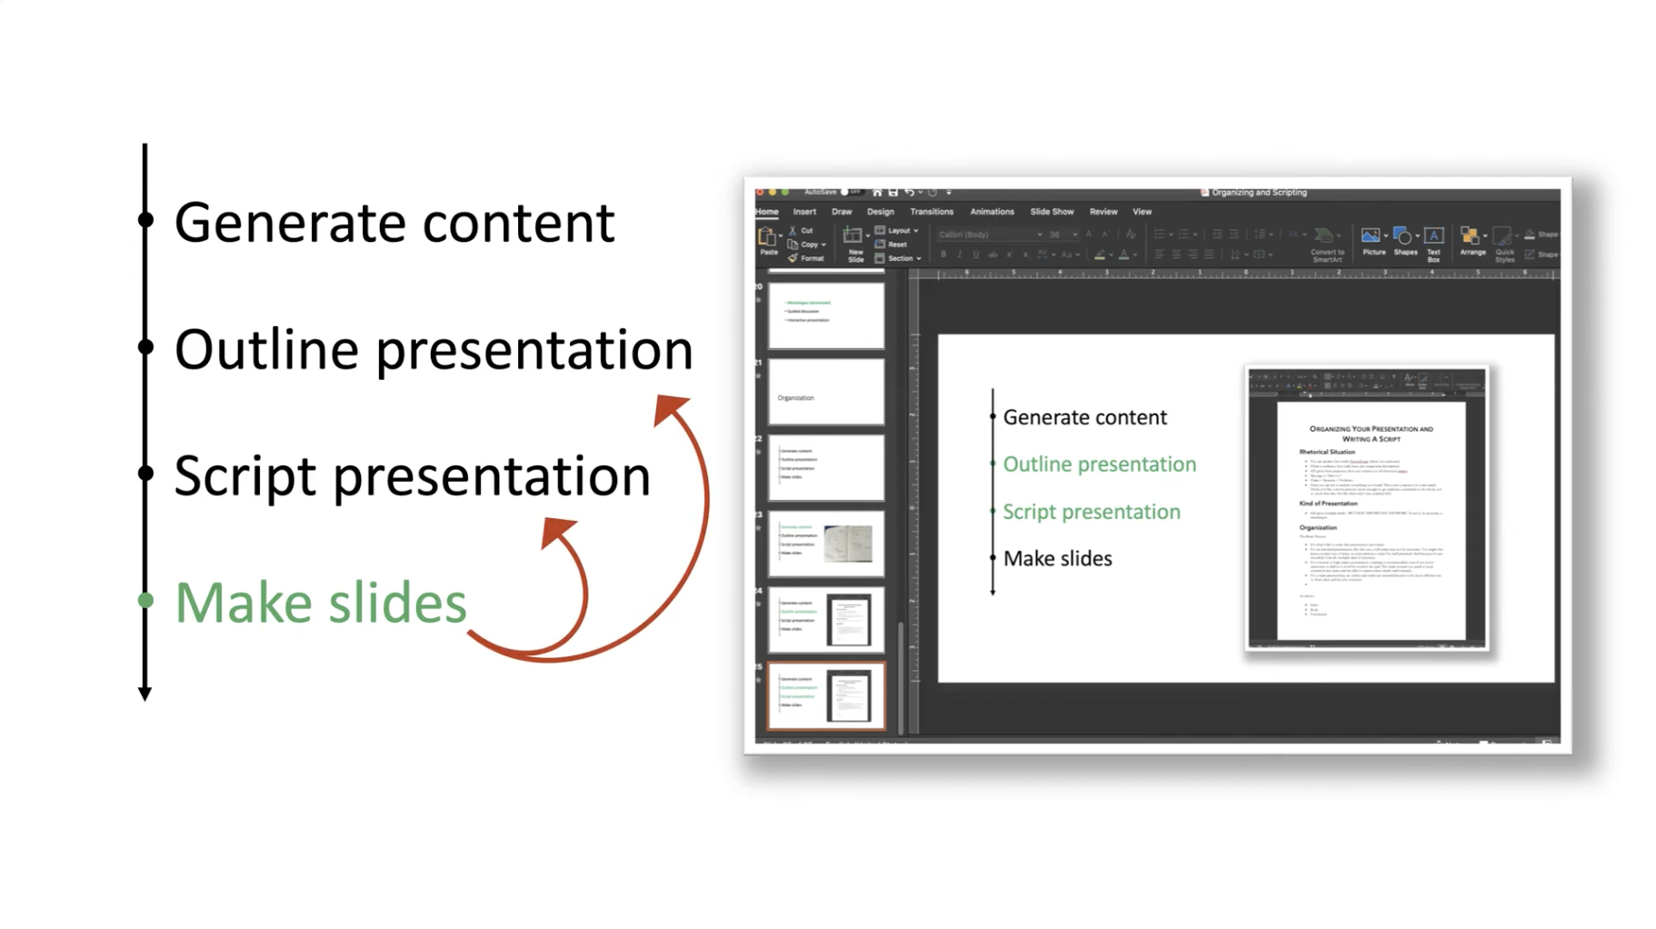1656x929 pixels.
Task: Click the Reset slide icon
Action: pos(880,245)
